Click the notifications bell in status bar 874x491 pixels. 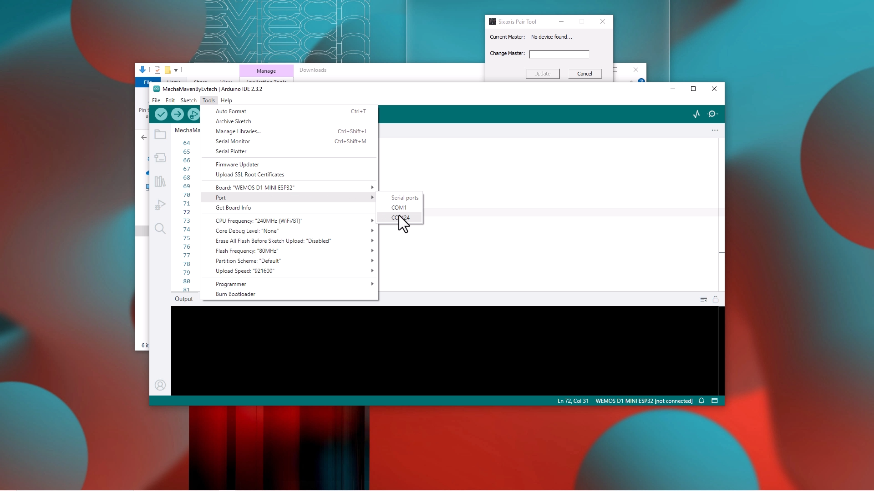tap(701, 401)
